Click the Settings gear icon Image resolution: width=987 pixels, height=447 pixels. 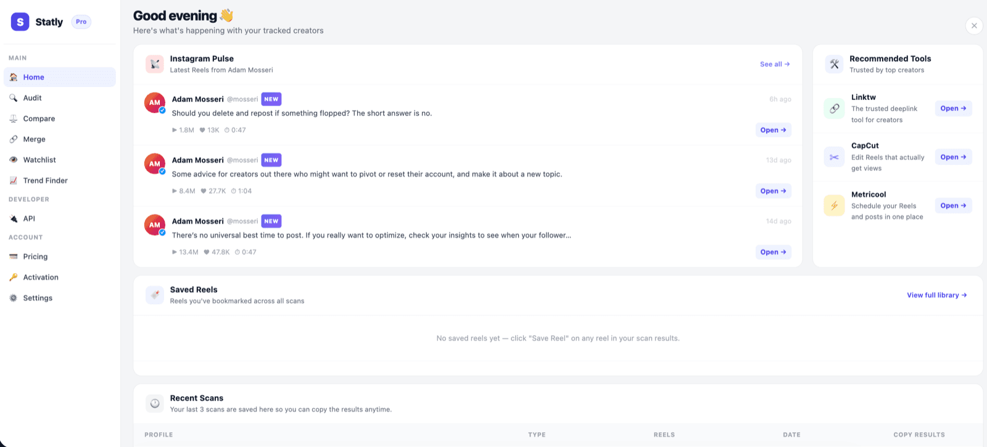click(14, 298)
